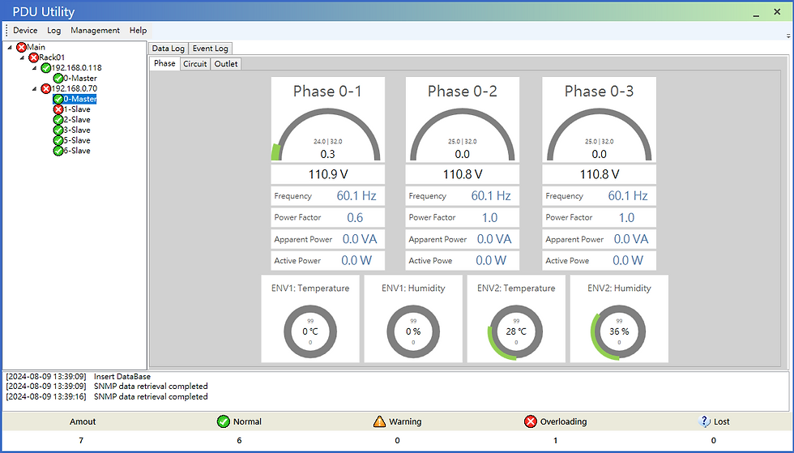
Task: Select device 192.168.0.70 in tree
Action: coord(75,88)
